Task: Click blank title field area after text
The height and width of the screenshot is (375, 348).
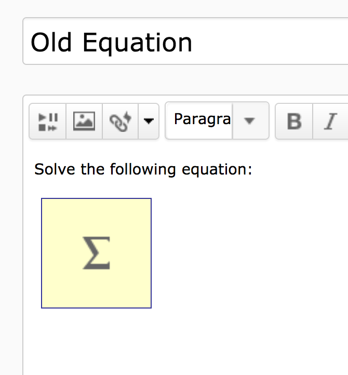Action: [x=270, y=42]
